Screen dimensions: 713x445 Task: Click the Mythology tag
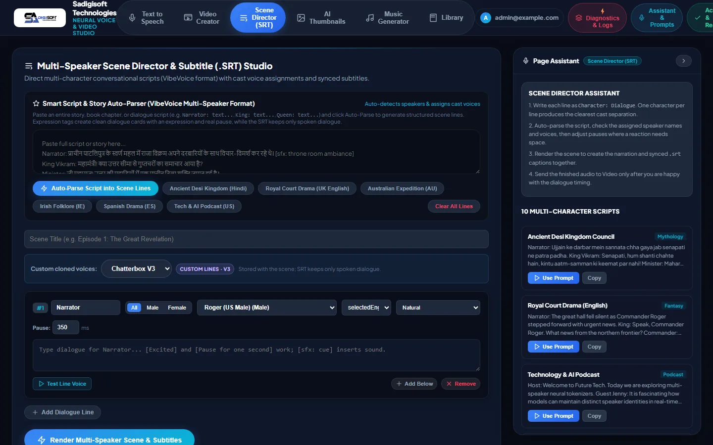point(670,237)
